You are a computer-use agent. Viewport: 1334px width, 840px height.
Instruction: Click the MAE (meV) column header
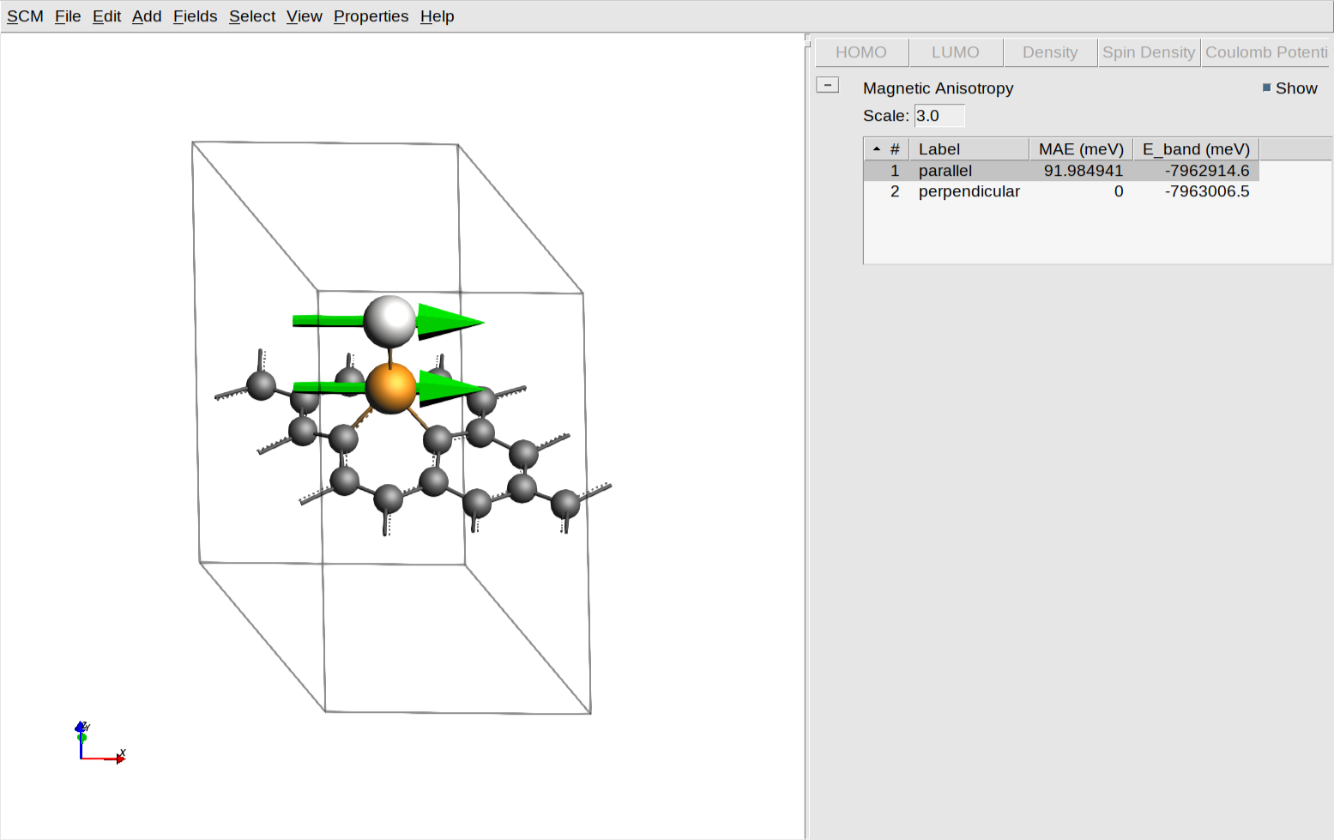coord(1080,148)
